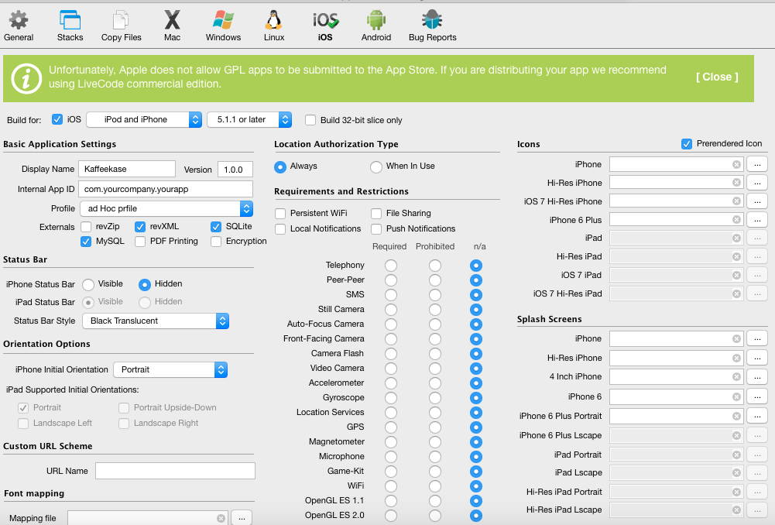Screen dimensions: 775x525
Task: Close the GPL warning banner
Action: [x=716, y=77]
